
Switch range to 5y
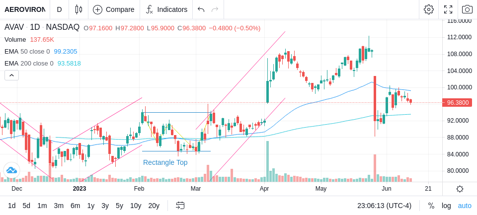coord(119,206)
